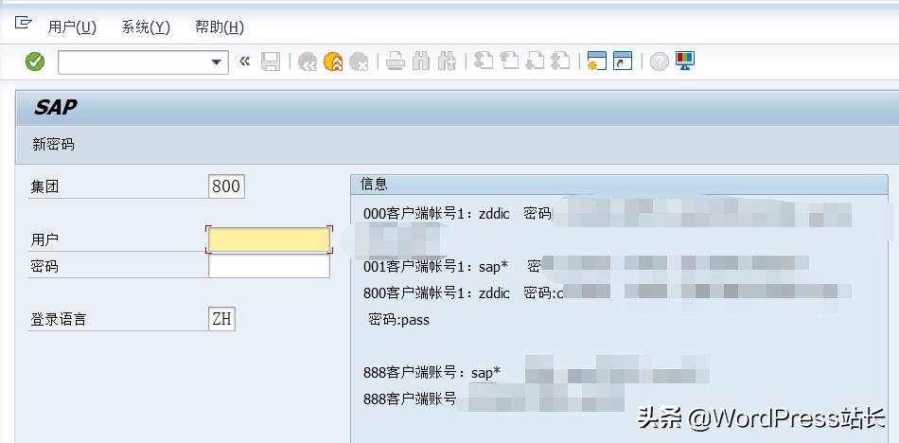The height and width of the screenshot is (443, 899).
Task: Click the 登录语言 label
Action: [x=58, y=320]
